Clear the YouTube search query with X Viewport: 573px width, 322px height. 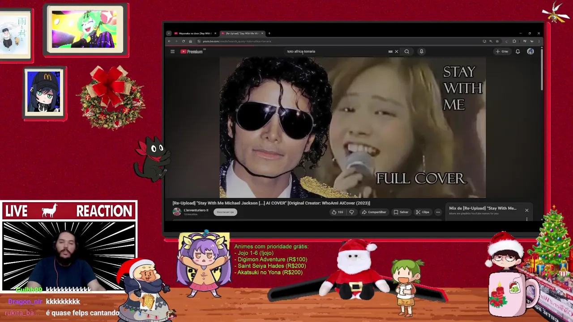[x=396, y=51]
